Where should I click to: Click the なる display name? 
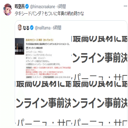point(26,28)
